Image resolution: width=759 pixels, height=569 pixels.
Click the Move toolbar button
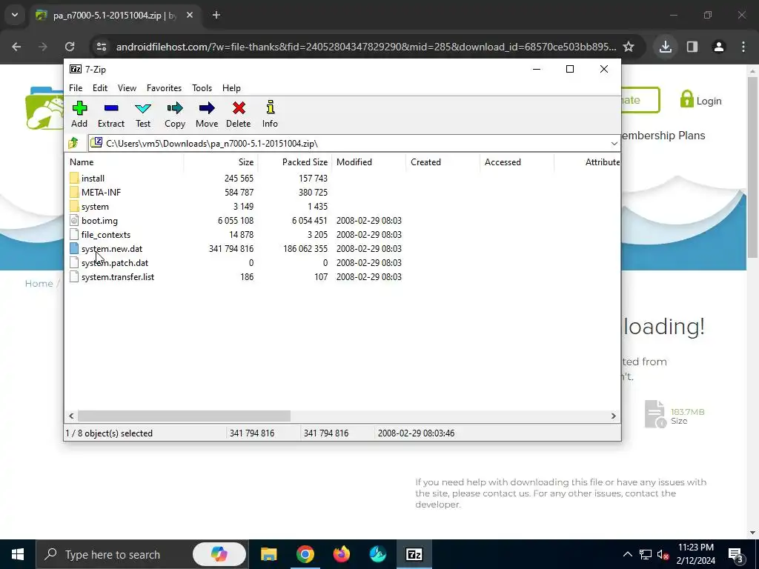tap(207, 115)
